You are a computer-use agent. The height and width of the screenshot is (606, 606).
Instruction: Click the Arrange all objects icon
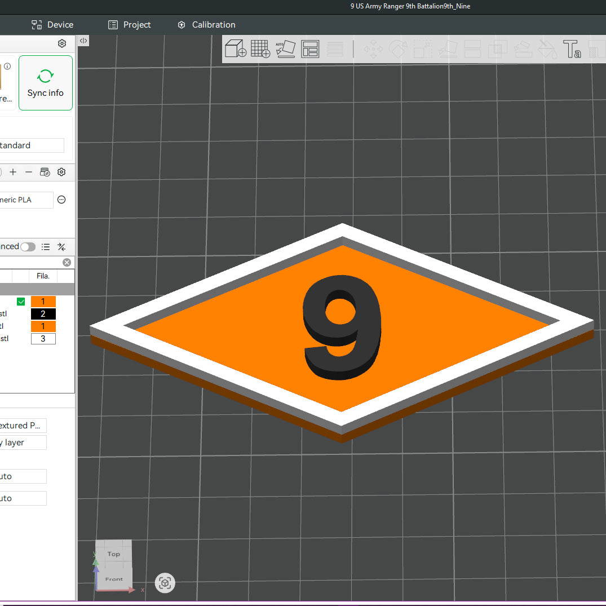click(x=310, y=49)
